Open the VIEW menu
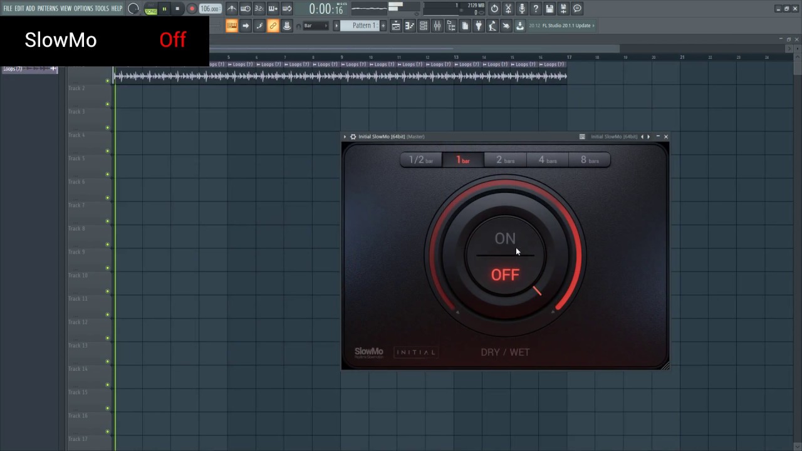 66,9
